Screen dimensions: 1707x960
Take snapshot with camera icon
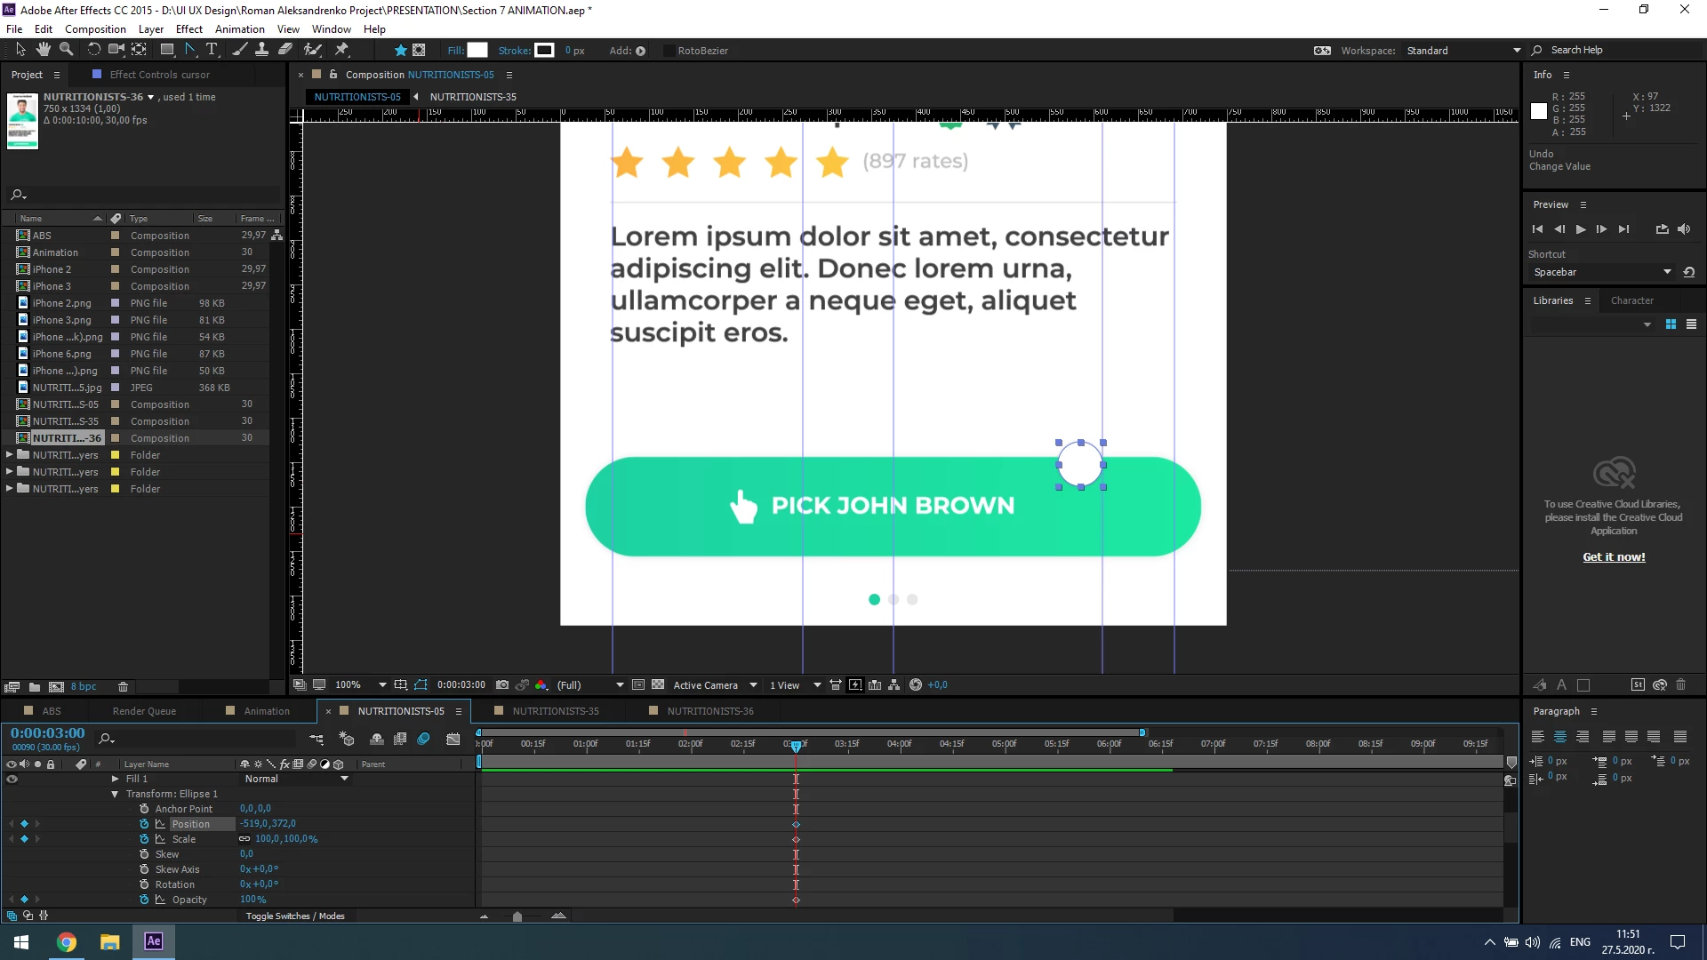[502, 685]
